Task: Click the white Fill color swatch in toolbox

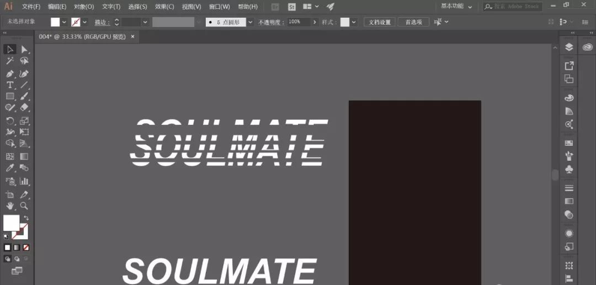Action: 11,223
